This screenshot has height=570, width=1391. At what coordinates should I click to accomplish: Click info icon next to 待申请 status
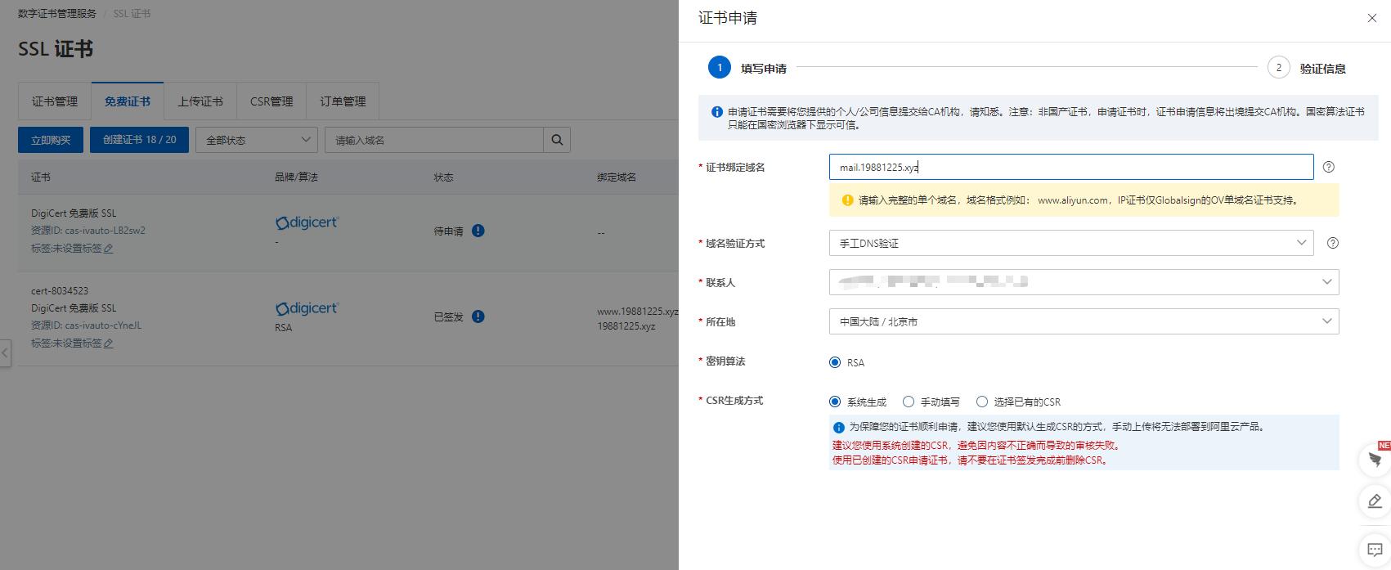tap(478, 231)
